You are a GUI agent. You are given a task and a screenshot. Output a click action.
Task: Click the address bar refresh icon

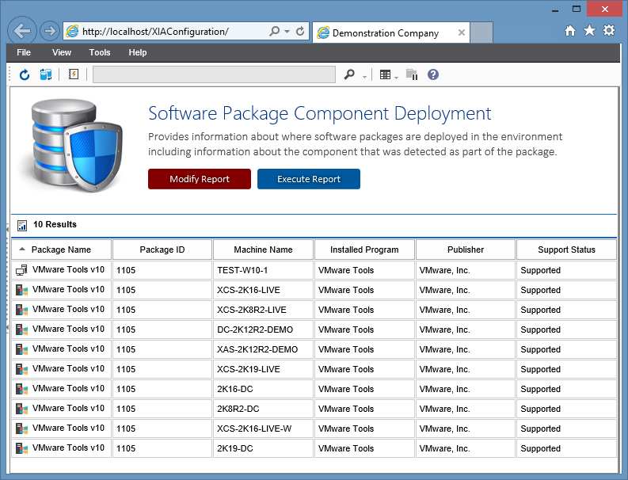tap(300, 31)
